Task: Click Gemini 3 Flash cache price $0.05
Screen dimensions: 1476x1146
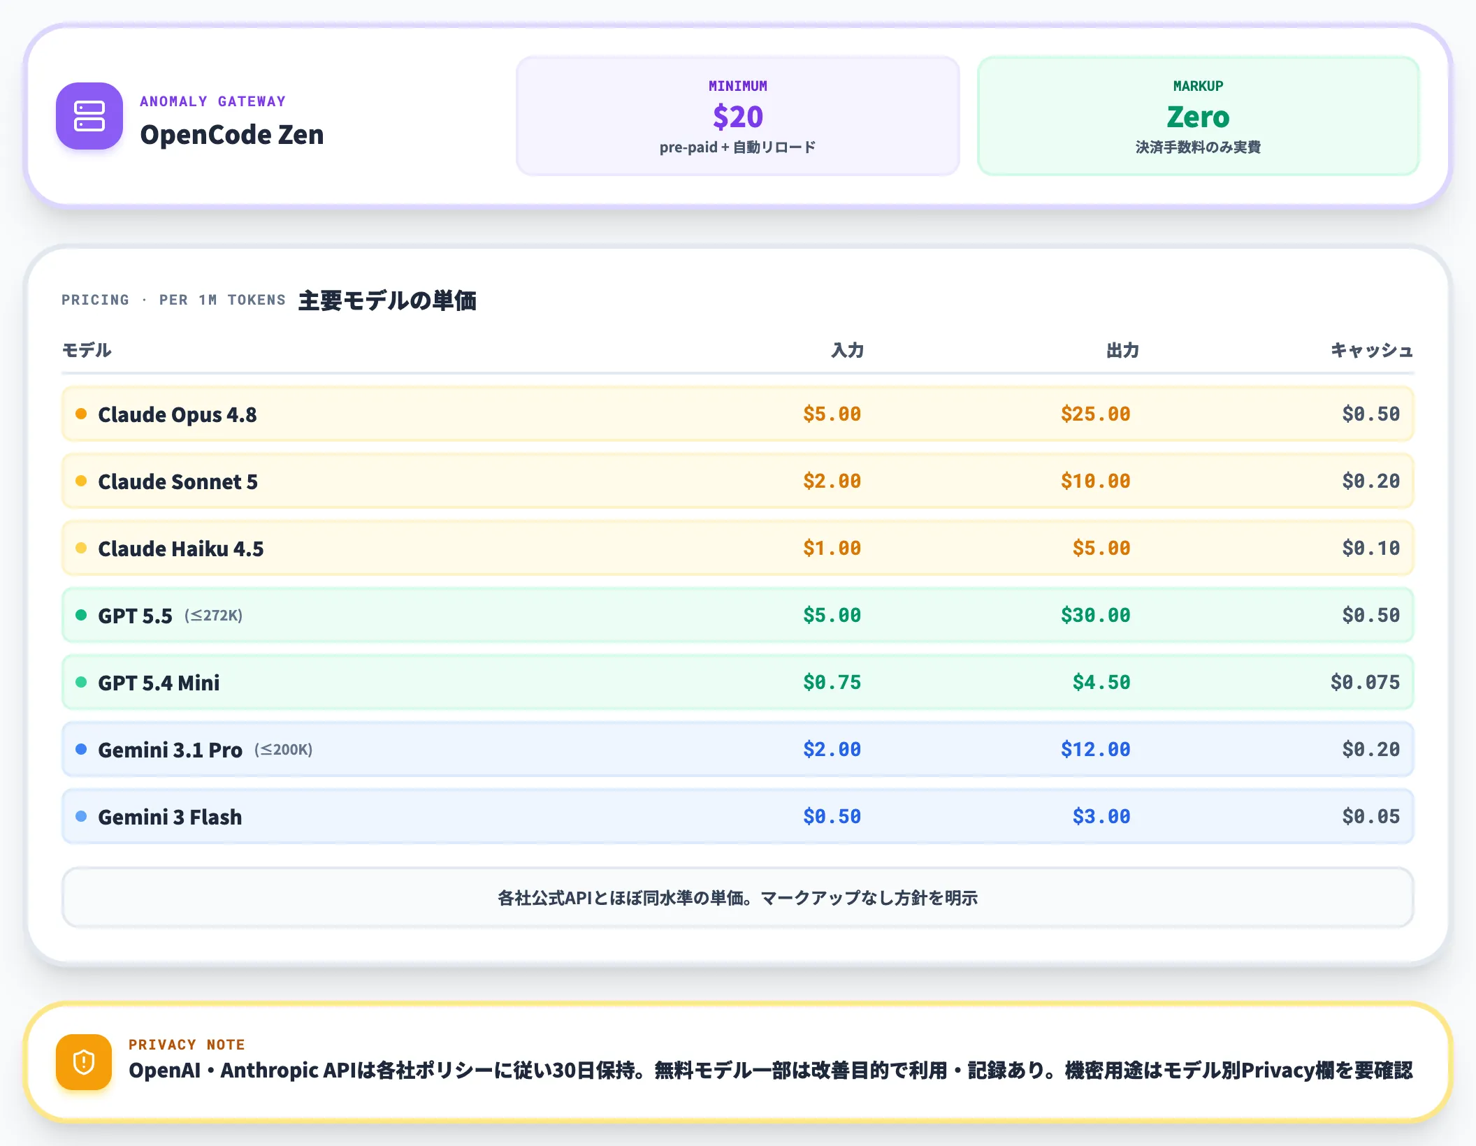Action: pos(1371,816)
